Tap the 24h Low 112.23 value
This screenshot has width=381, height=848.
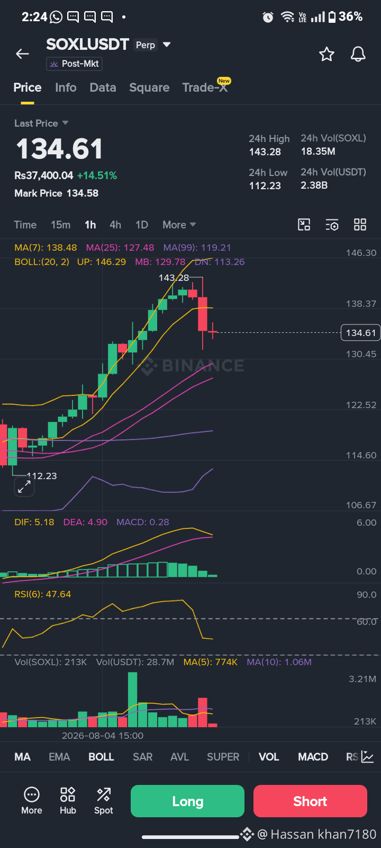[265, 185]
